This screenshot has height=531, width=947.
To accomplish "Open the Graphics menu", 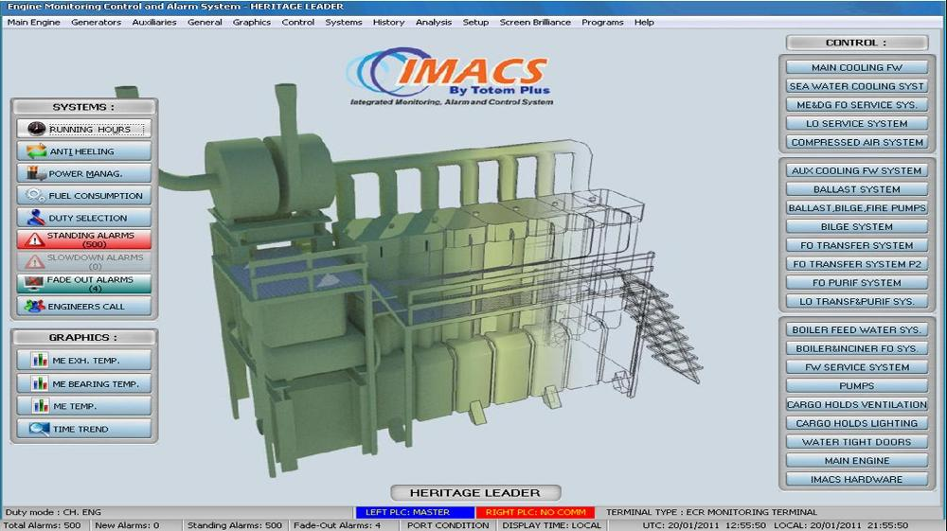I will (251, 22).
